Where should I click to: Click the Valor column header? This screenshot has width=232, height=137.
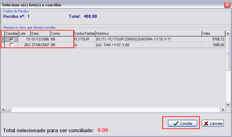(x=214, y=33)
